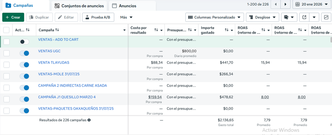Check the VENTAS UGC row checkbox
Viewport: 332px width, 135px height.
tap(6, 53)
